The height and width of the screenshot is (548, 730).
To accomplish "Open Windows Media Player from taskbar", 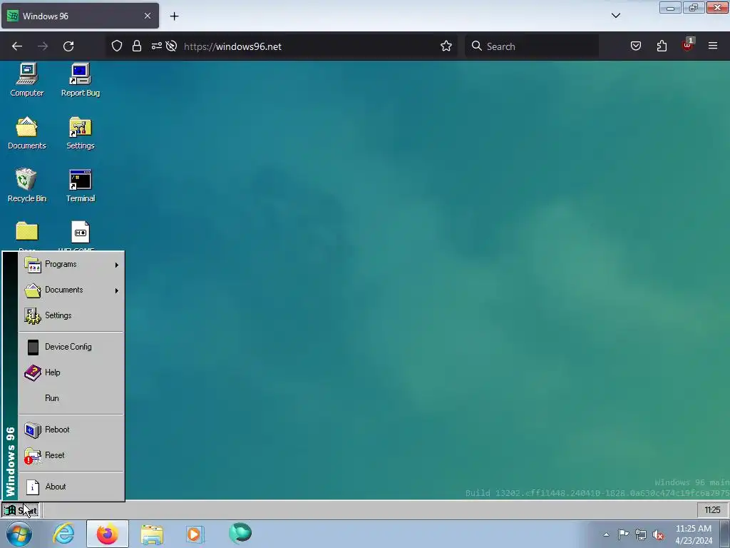I will click(195, 534).
